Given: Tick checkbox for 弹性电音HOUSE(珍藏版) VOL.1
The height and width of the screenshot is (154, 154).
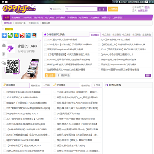Looking at the screenshot, I should pos(5,113).
